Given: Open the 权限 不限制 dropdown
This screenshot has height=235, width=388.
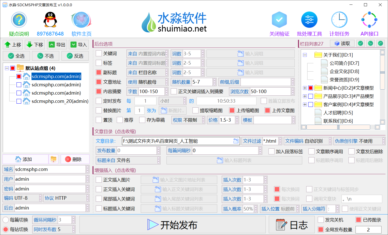Looking at the screenshot, I should point(188,120).
